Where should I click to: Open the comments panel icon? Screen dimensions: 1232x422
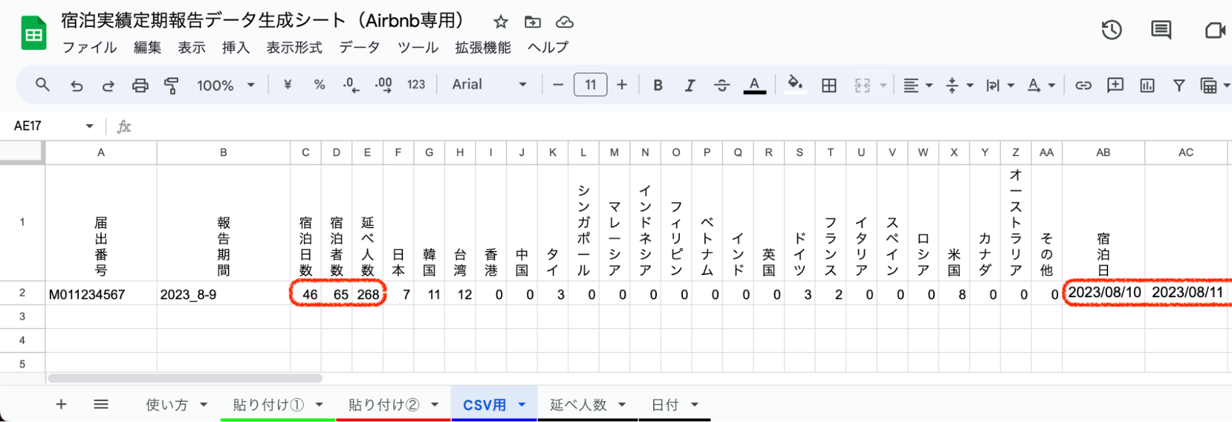pos(1161,30)
